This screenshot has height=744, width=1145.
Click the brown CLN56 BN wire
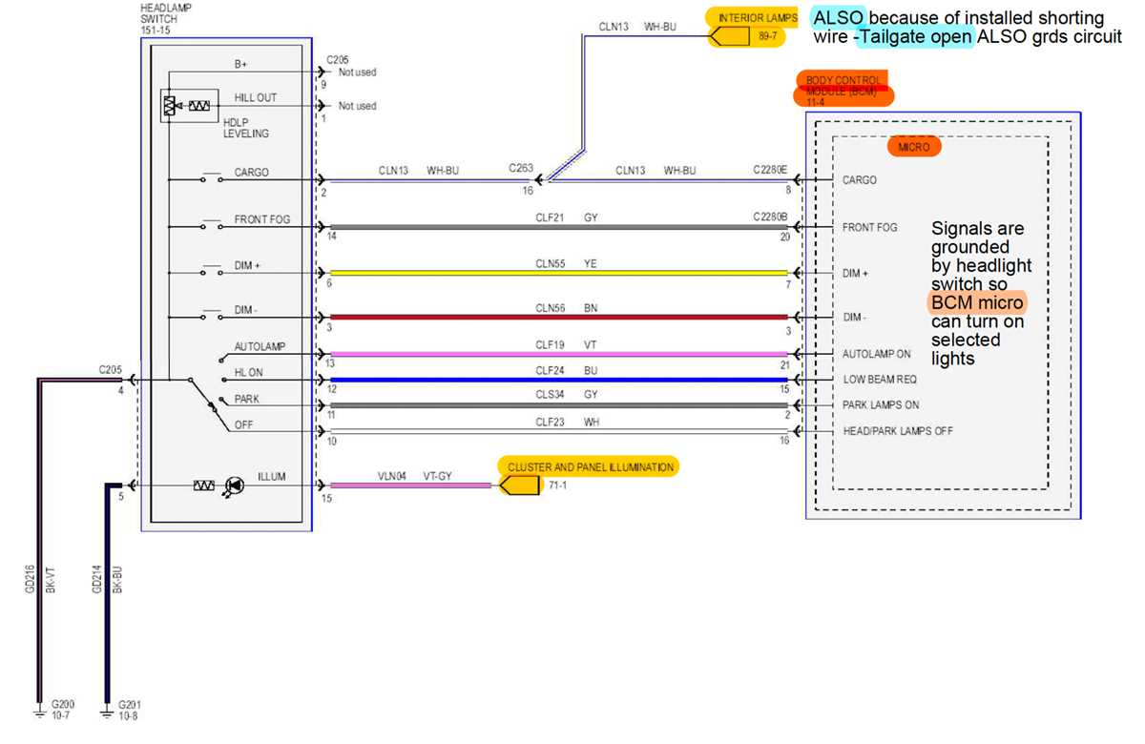pos(558,317)
